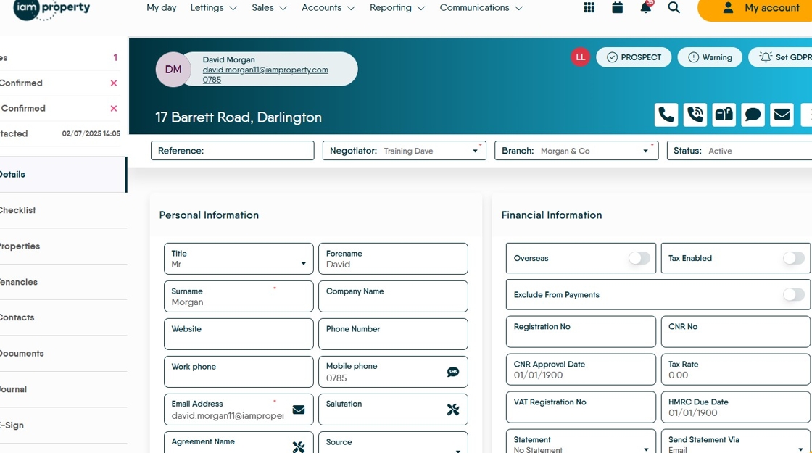Click the HMRC Due Date field
The image size is (812, 453).
click(735, 407)
